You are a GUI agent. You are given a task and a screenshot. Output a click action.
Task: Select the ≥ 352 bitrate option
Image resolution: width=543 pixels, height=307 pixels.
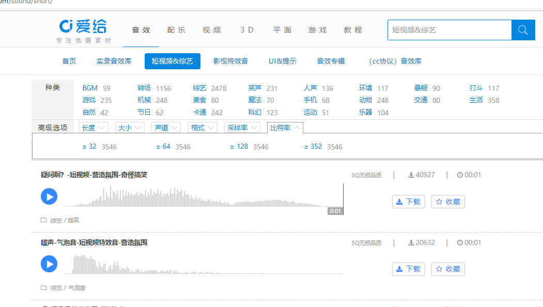[x=313, y=147]
